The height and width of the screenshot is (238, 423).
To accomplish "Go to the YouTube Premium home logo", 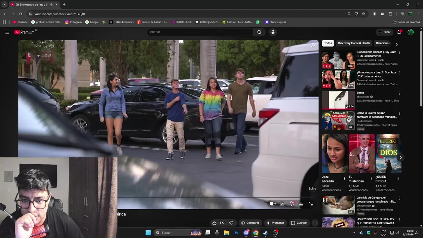I will [25, 32].
